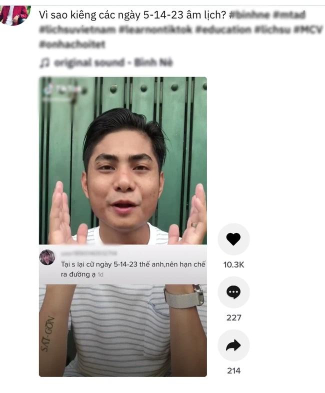
Task: Click the music note icon beside original sound
Action: tap(45, 62)
